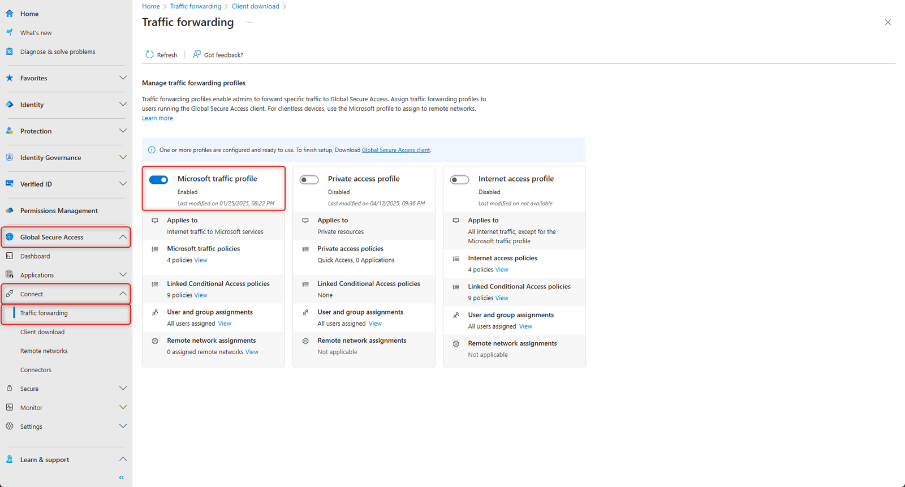Click the Connect plug icon
This screenshot has height=487, width=905.
pos(10,294)
